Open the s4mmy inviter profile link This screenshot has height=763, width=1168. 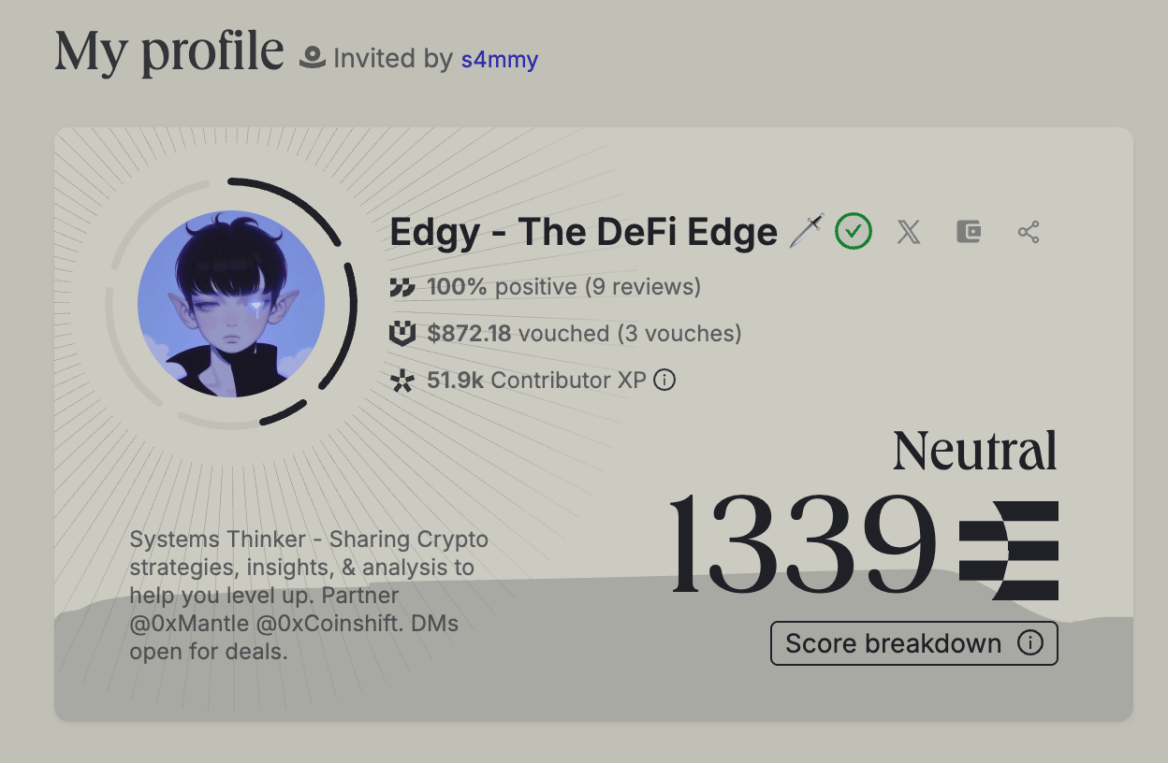tap(500, 59)
